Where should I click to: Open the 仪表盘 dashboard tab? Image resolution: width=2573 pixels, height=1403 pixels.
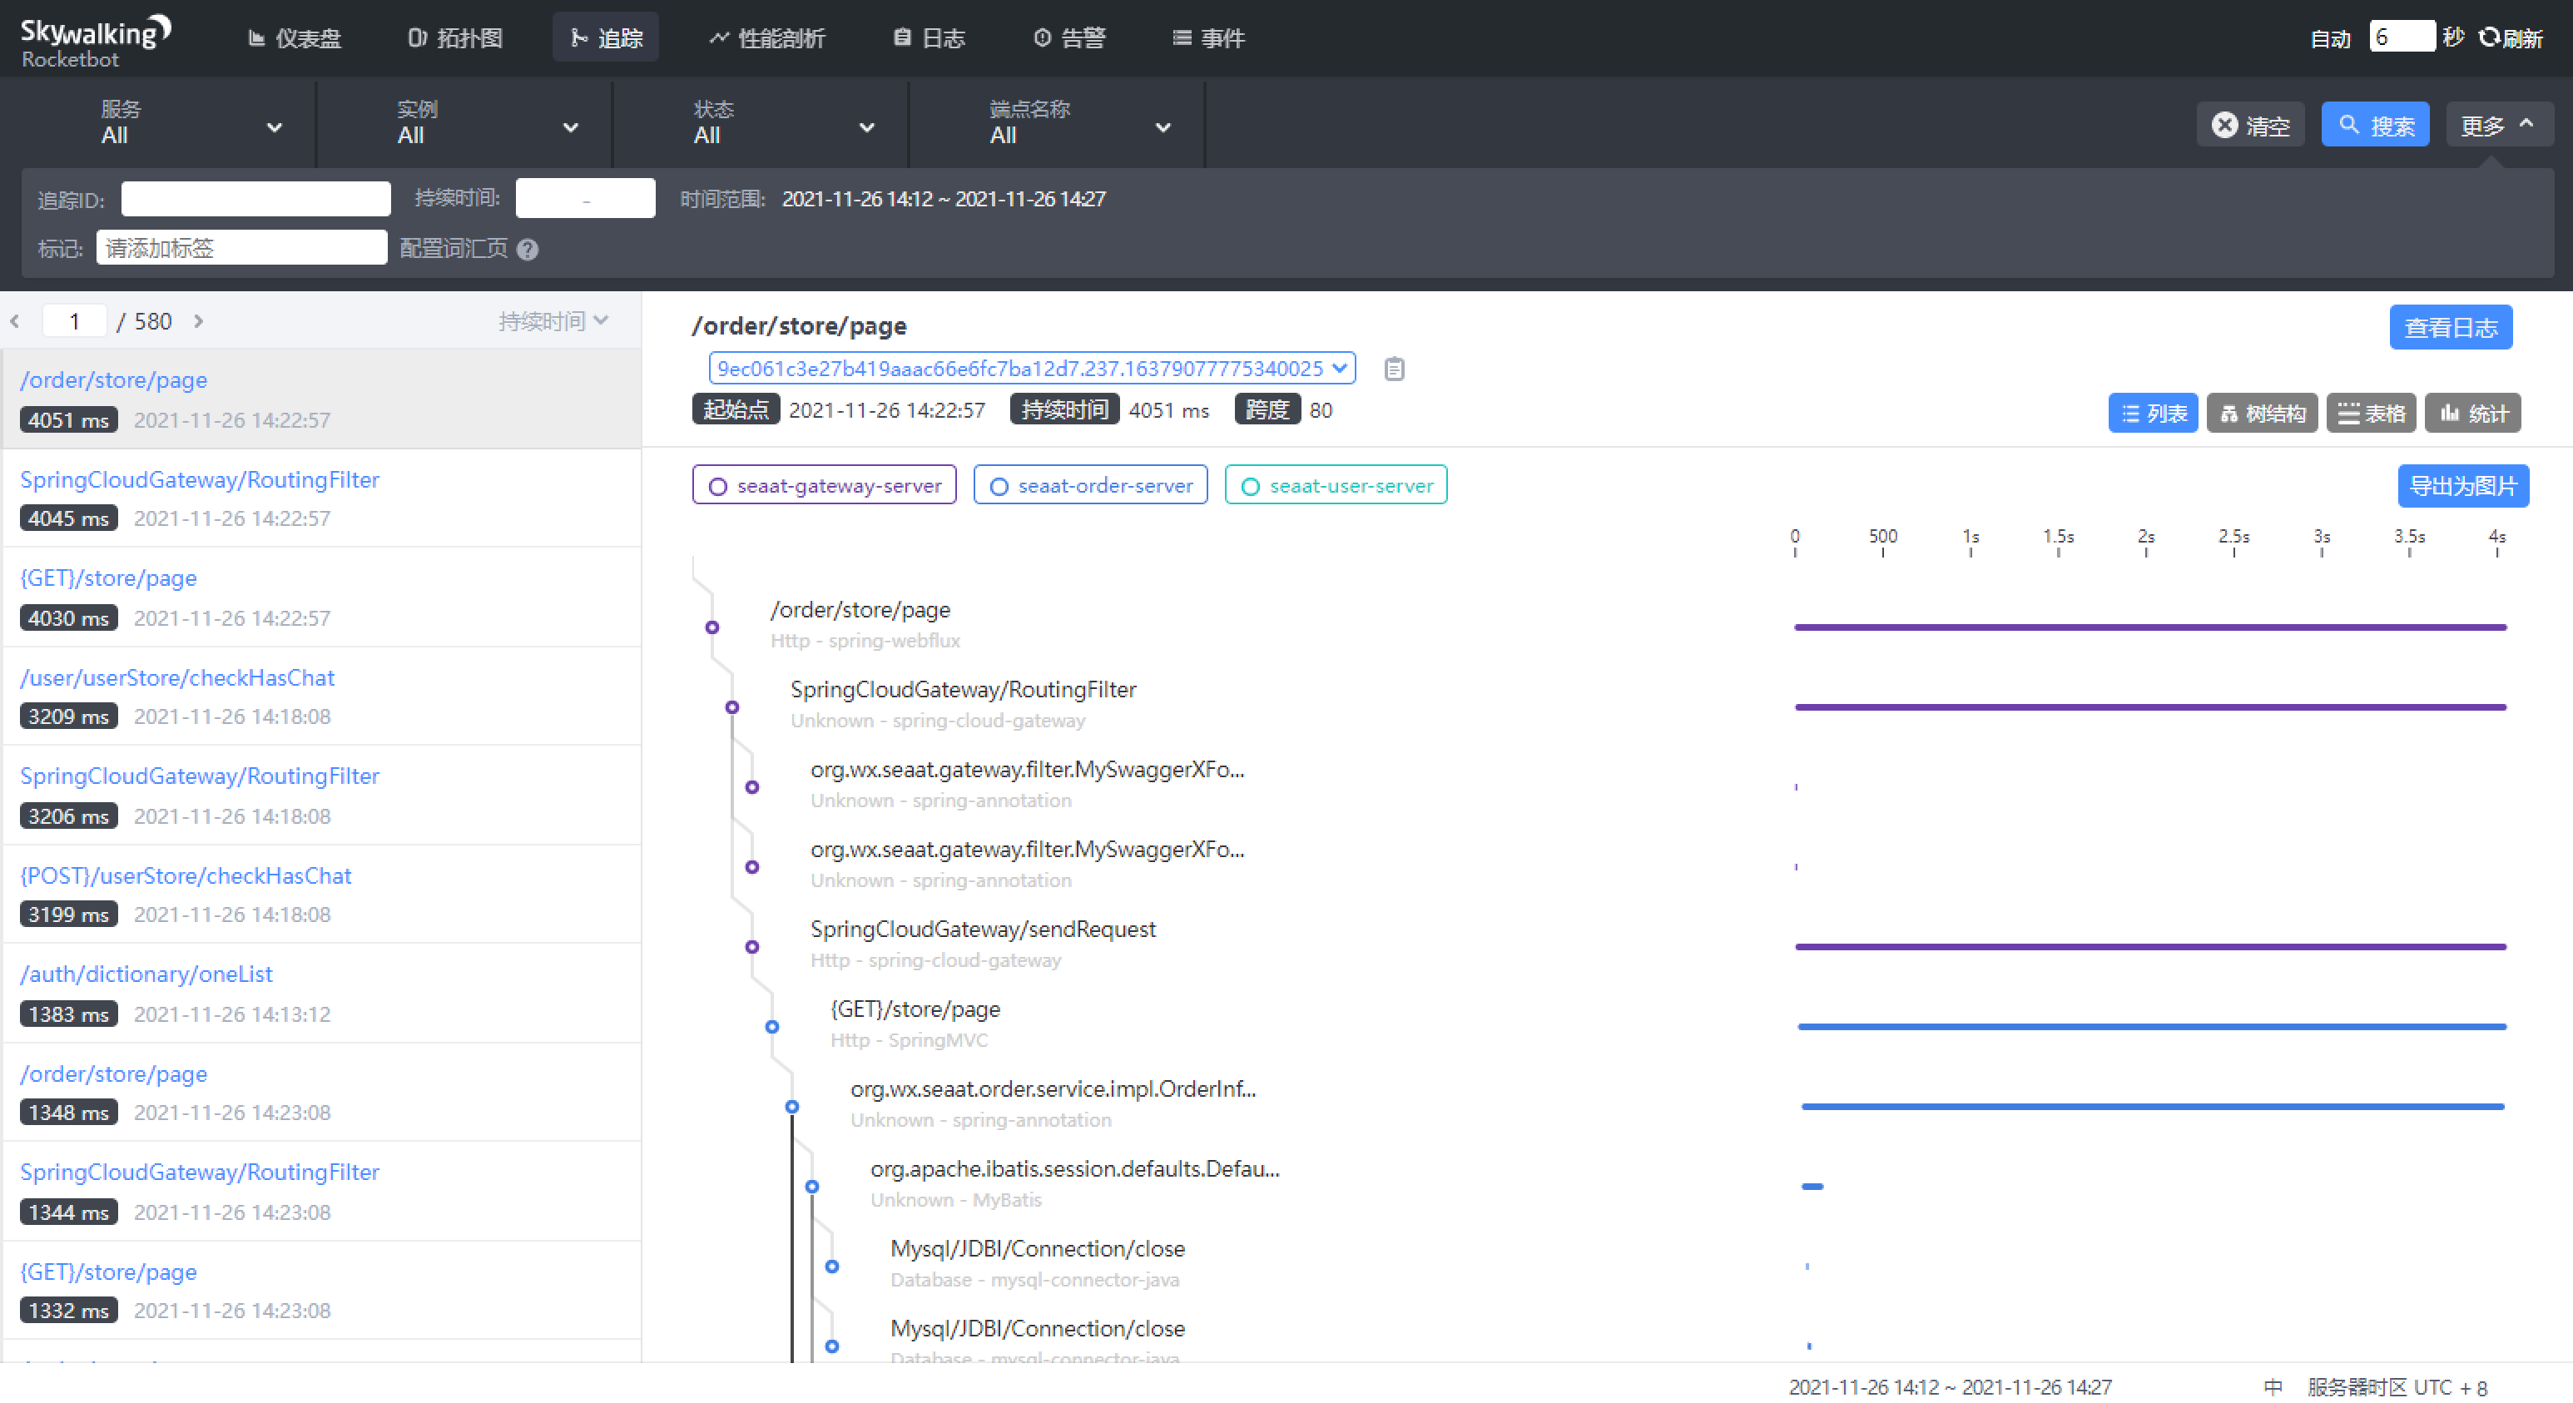point(295,38)
